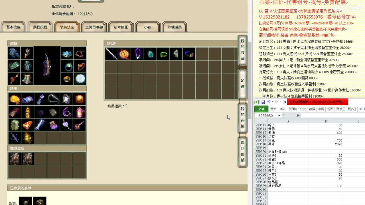Screen dimensions: 365x205
Task: Select Excel row header 259630
Action: (x=261, y=190)
